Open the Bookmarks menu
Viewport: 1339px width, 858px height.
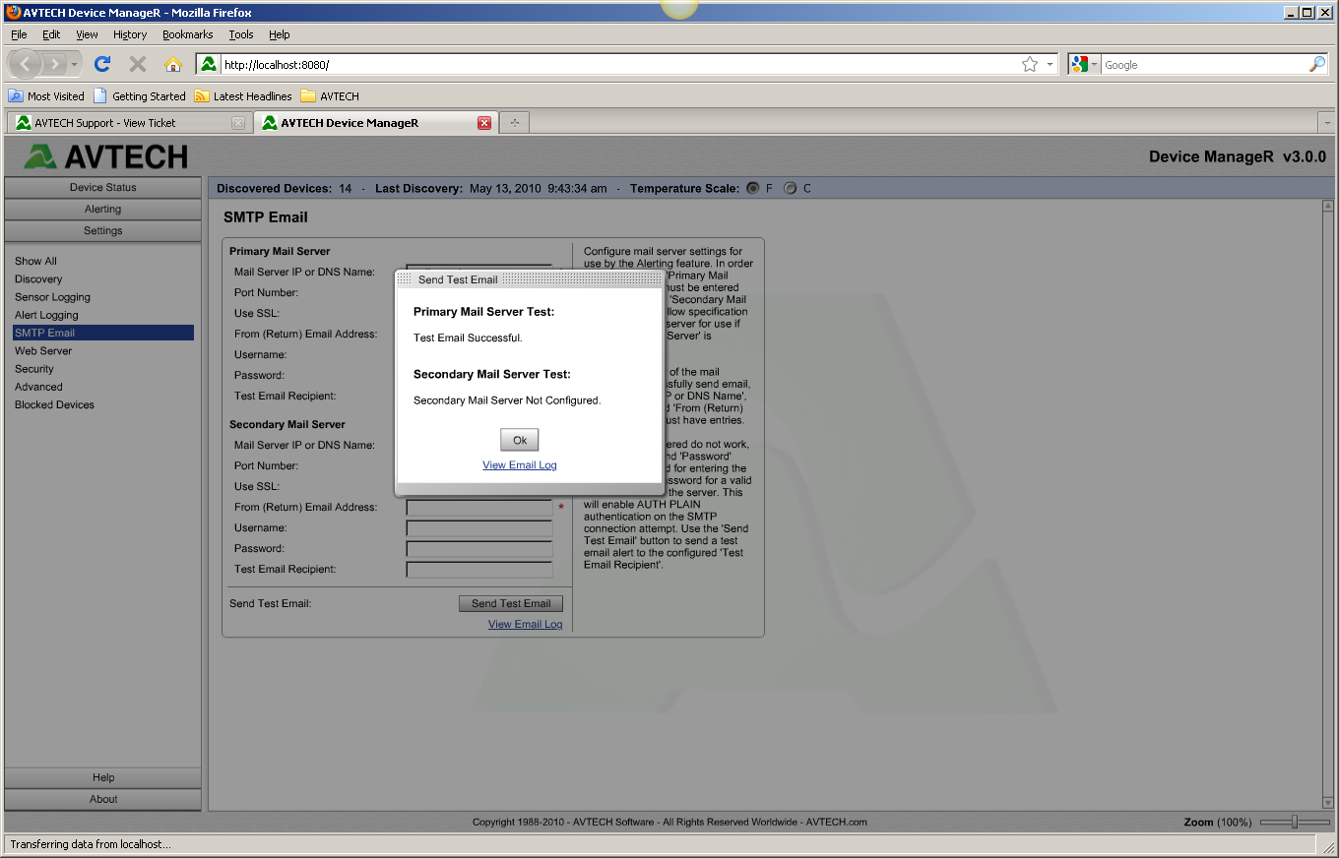point(188,34)
